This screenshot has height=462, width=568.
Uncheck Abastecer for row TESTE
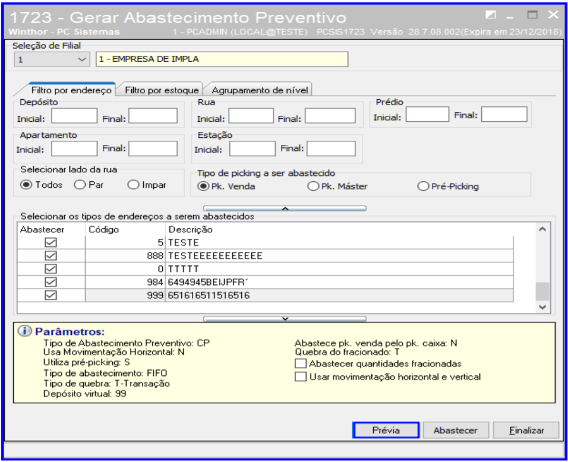pos(51,242)
